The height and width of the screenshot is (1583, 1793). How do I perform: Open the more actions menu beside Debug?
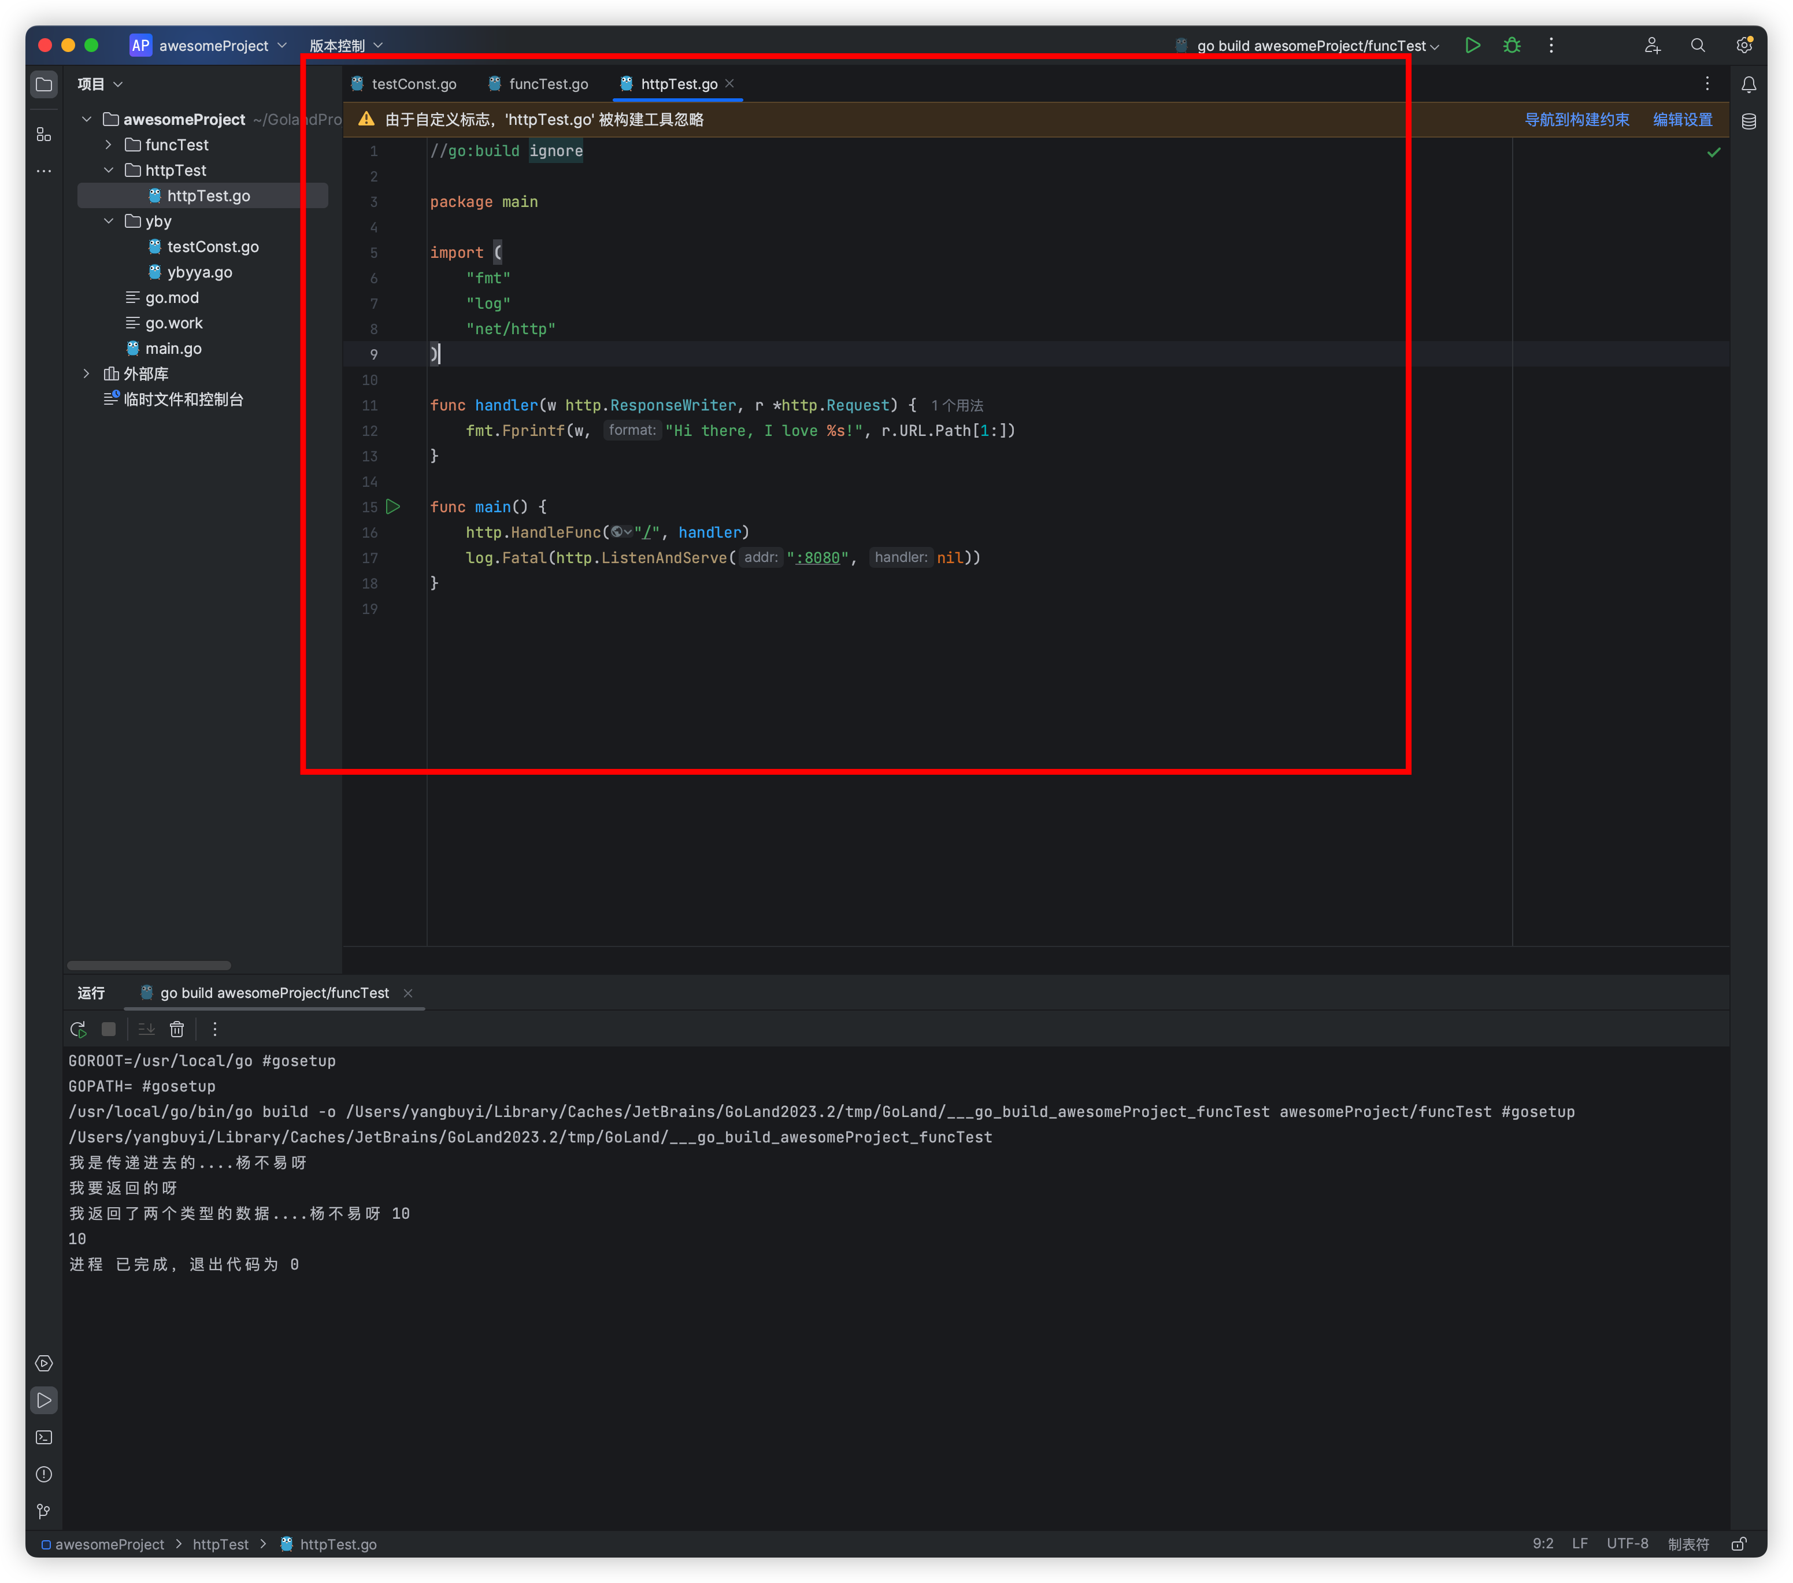tap(1551, 45)
